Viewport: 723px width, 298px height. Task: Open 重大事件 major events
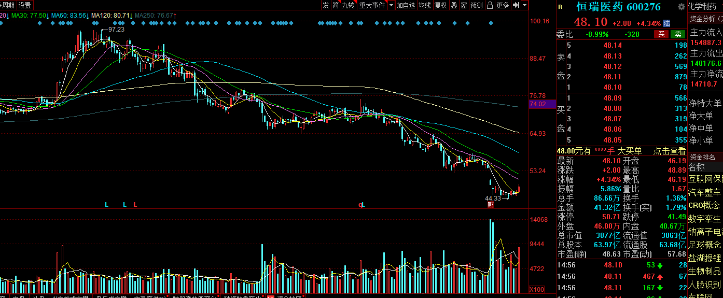[x=372, y=5]
